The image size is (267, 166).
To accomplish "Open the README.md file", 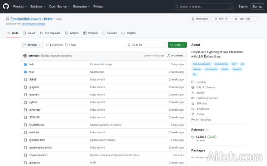I will coord(36,125).
